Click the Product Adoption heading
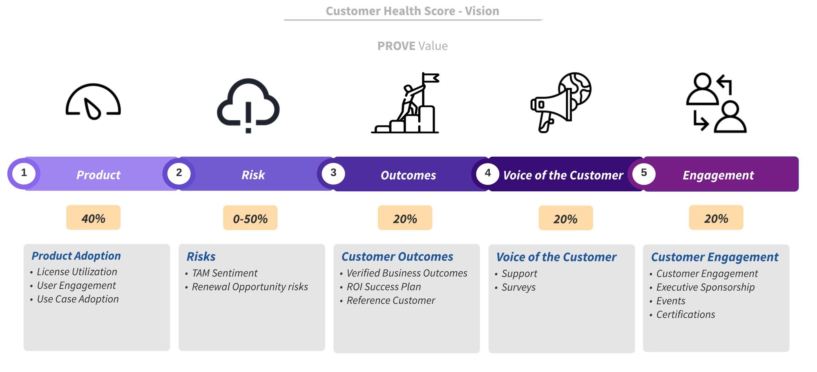The width and height of the screenshot is (817, 372). (76, 256)
